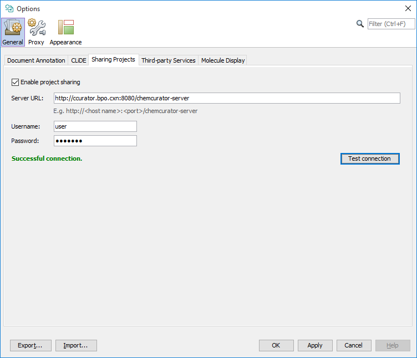The height and width of the screenshot is (358, 417).
Task: Click the Import... button
Action: pos(76,345)
